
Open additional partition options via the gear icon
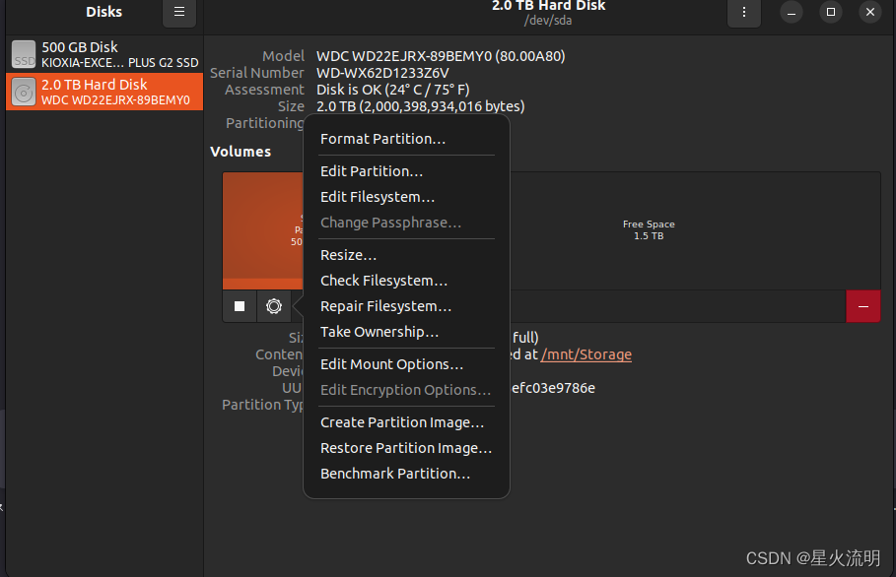click(x=273, y=306)
